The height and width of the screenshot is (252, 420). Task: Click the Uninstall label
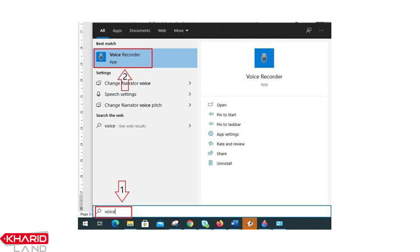point(224,164)
